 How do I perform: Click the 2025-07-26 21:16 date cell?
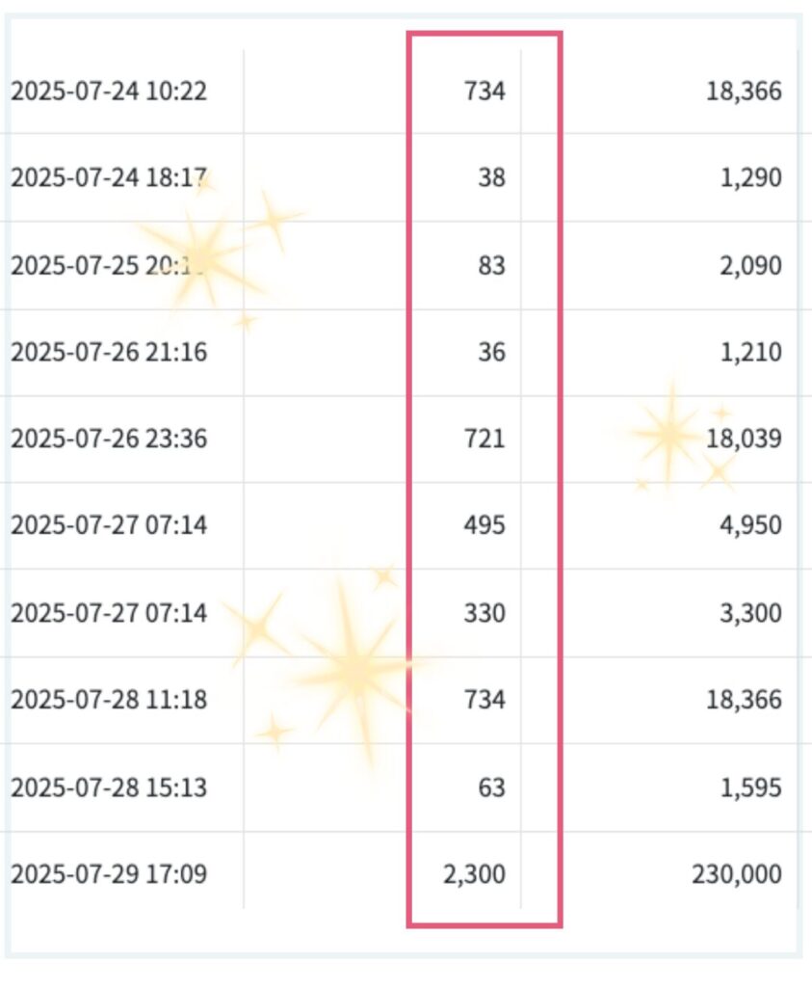click(109, 352)
